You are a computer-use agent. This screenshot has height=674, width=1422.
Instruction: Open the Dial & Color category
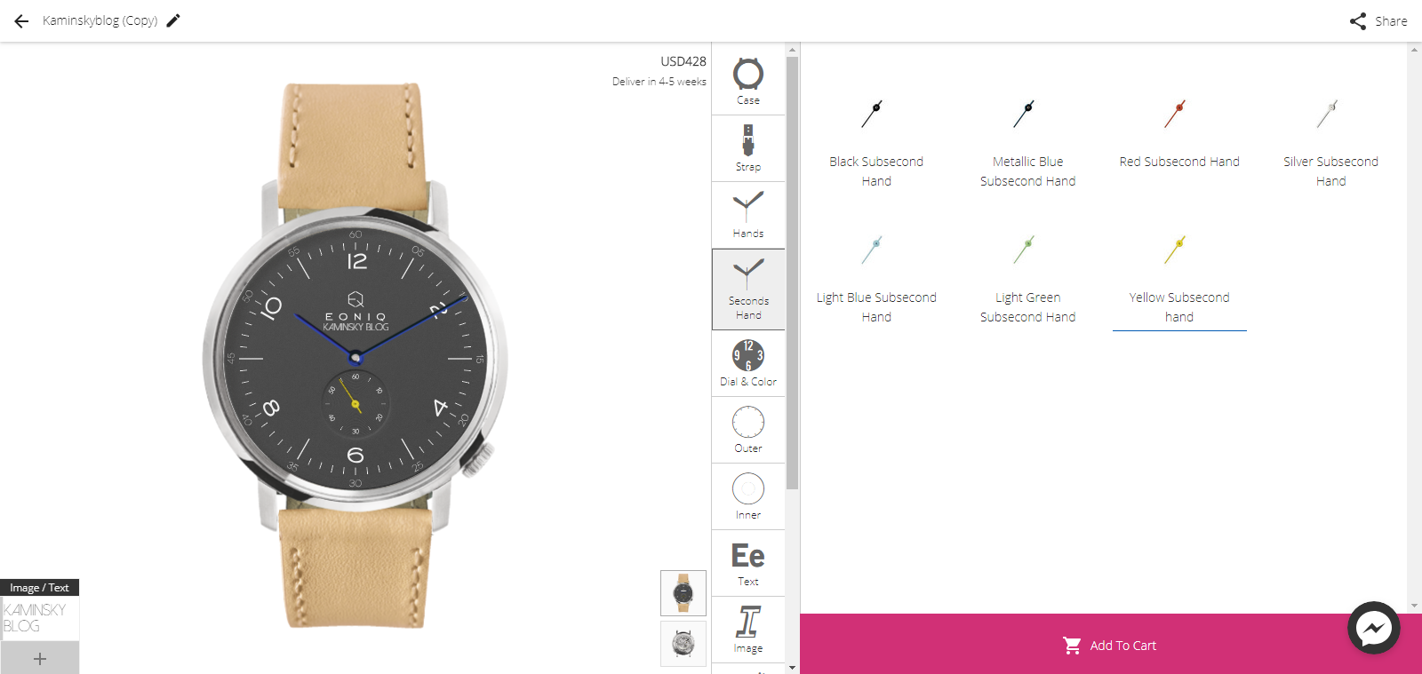748,363
